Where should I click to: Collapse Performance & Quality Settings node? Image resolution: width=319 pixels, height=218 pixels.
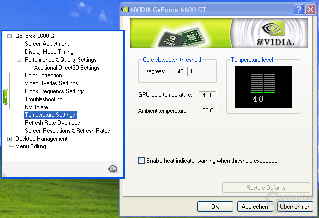tap(19, 60)
